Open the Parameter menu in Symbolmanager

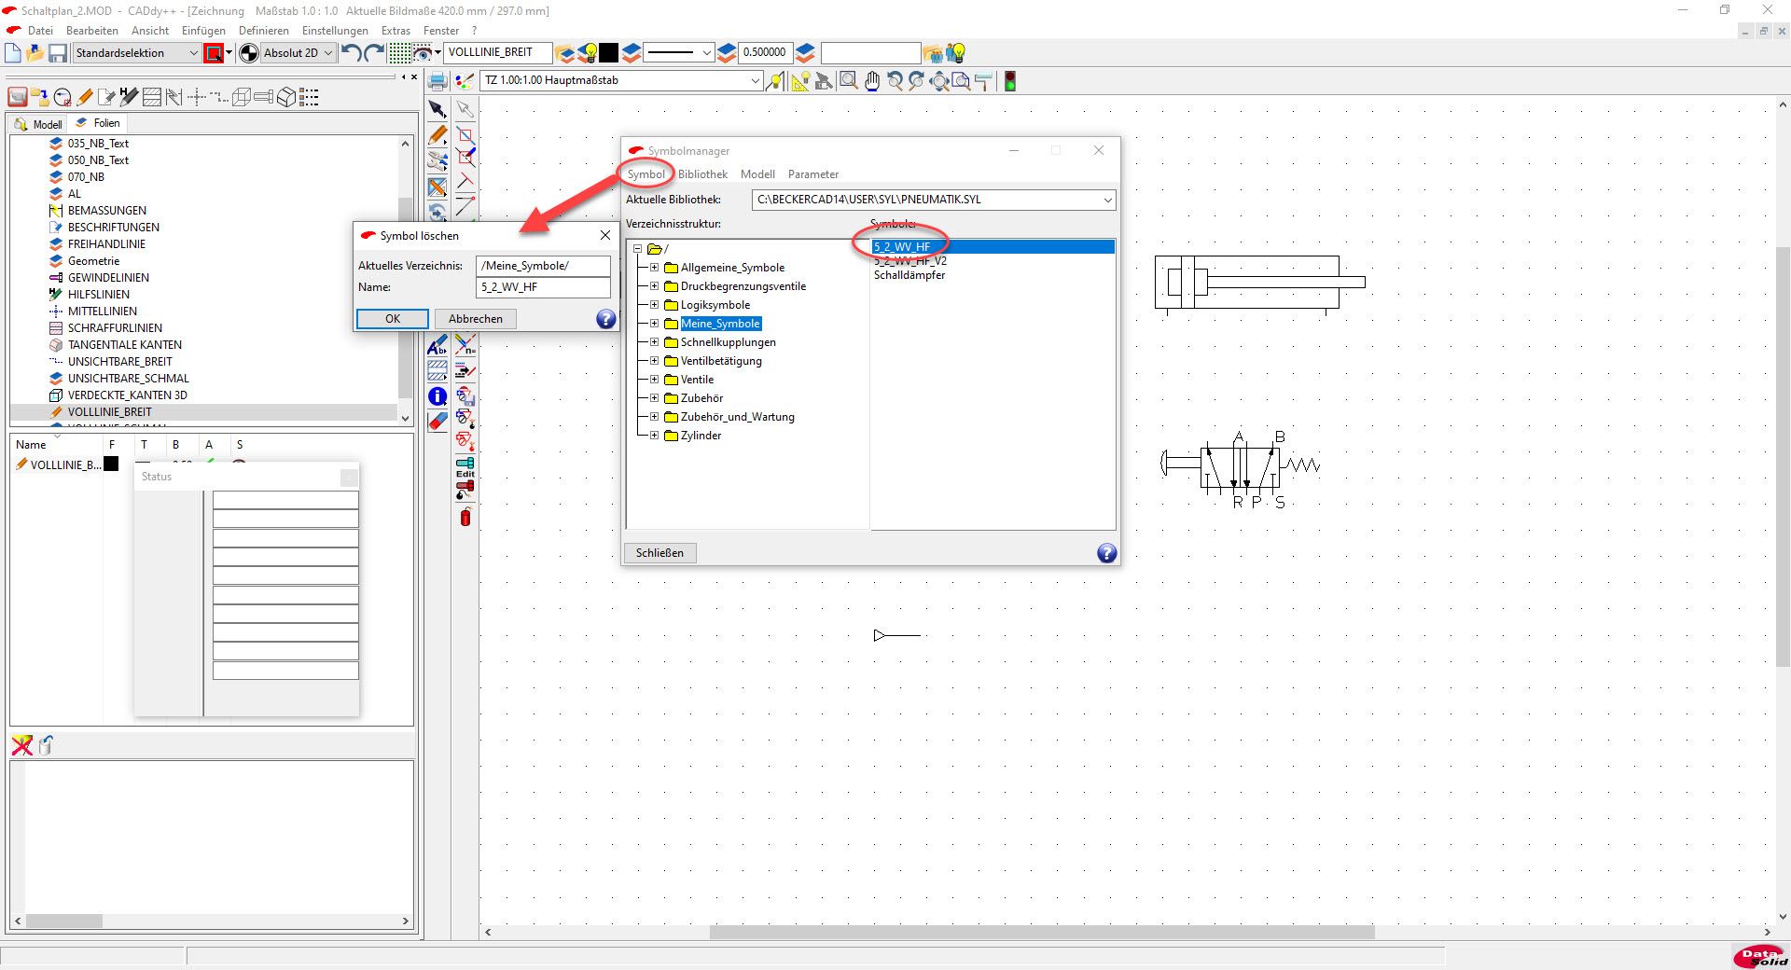812,174
